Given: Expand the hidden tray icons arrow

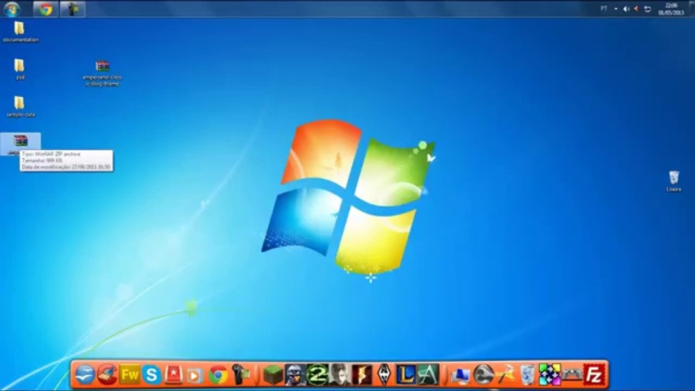Looking at the screenshot, I should (616, 9).
